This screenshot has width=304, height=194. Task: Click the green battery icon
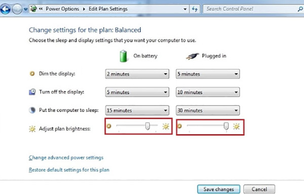pos(123,56)
